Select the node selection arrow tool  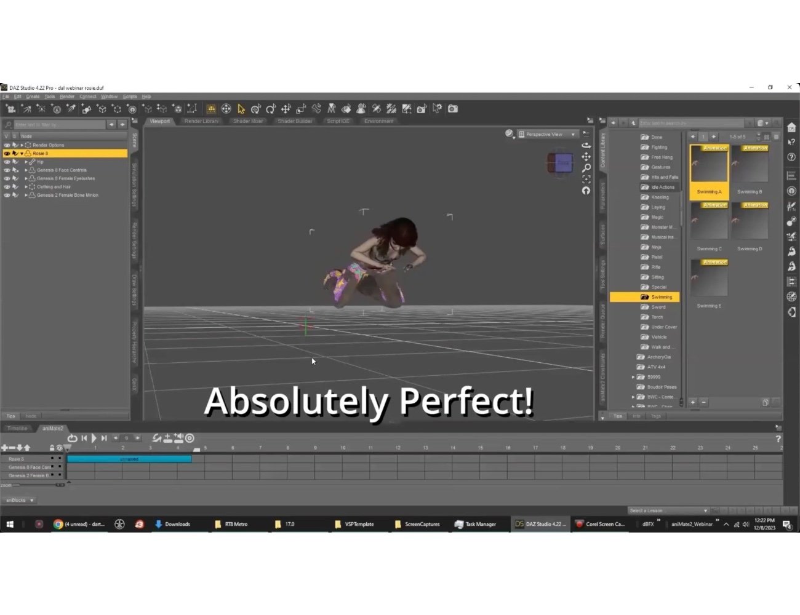[241, 109]
